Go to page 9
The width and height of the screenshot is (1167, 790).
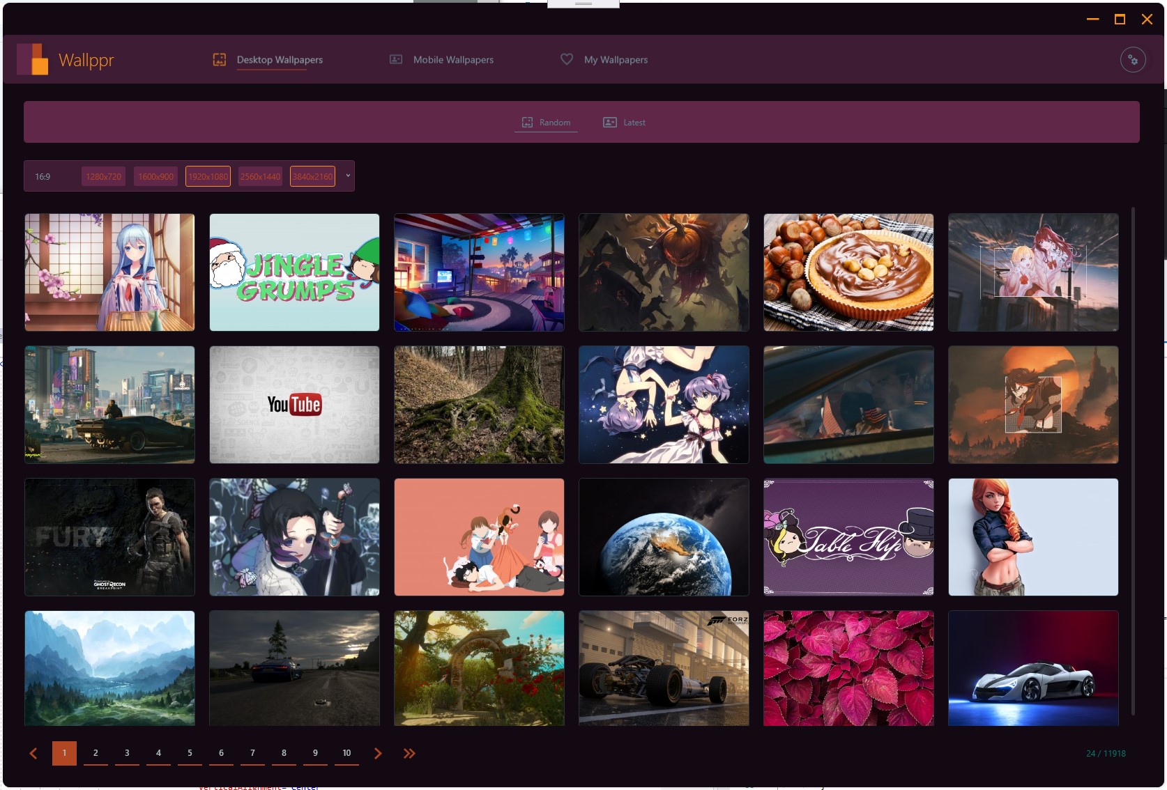(315, 753)
